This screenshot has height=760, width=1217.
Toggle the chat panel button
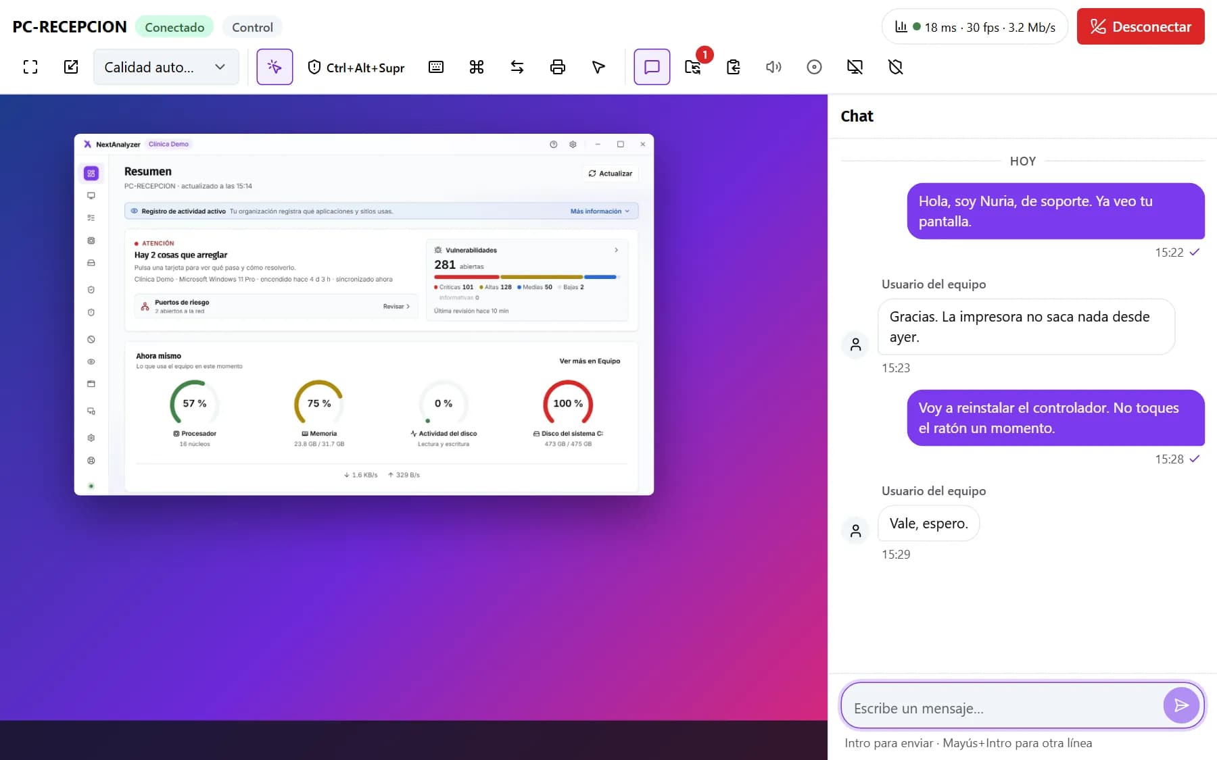pos(652,67)
